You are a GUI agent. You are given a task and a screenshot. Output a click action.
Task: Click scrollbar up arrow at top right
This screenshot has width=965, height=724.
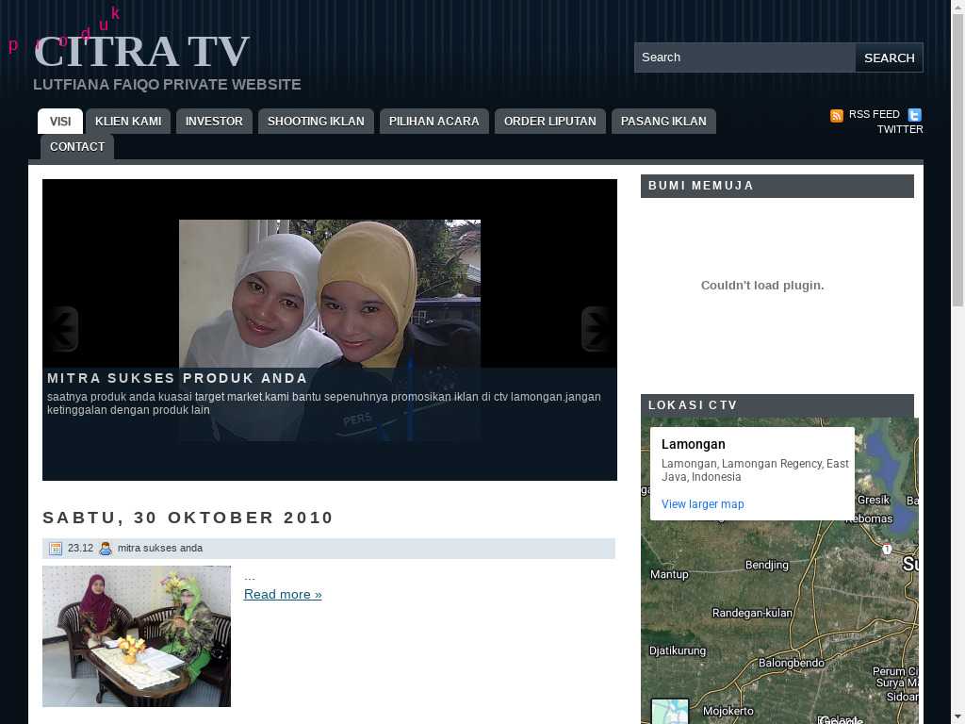click(x=957, y=8)
